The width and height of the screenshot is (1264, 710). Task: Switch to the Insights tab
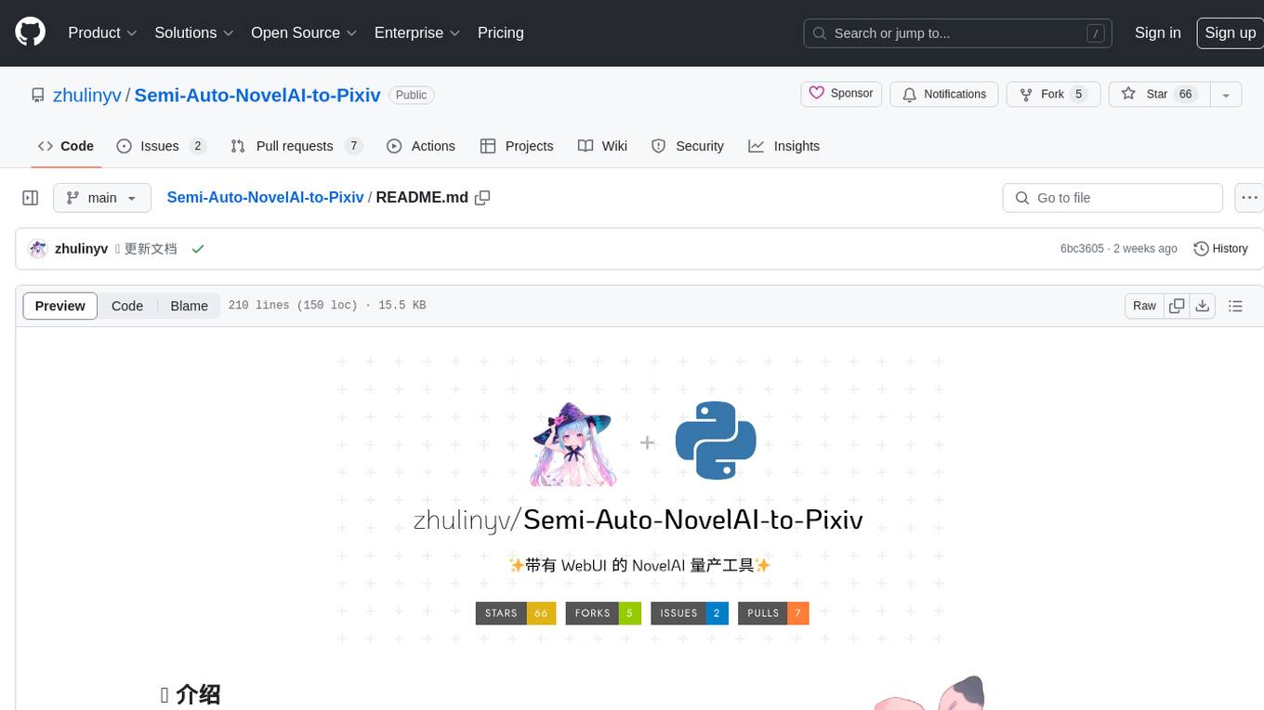[x=784, y=146]
